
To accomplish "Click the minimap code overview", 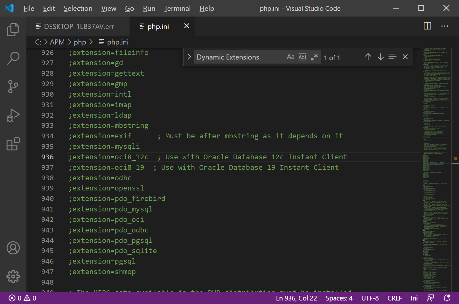I will click(x=437, y=169).
